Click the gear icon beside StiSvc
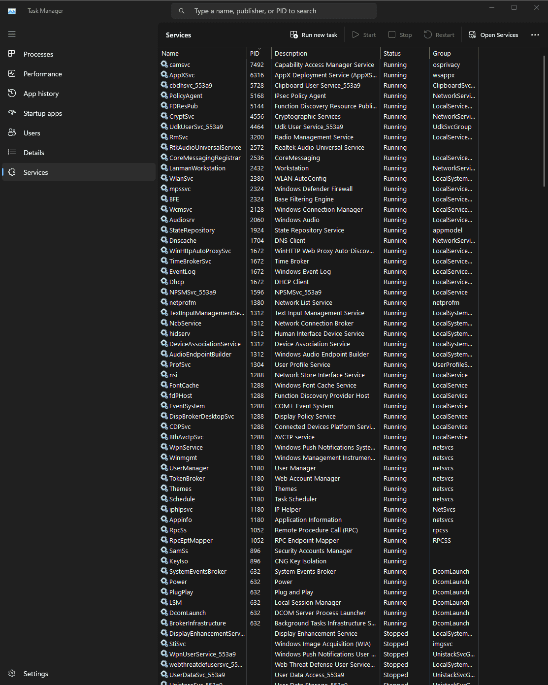This screenshot has width=548, height=685. (164, 643)
